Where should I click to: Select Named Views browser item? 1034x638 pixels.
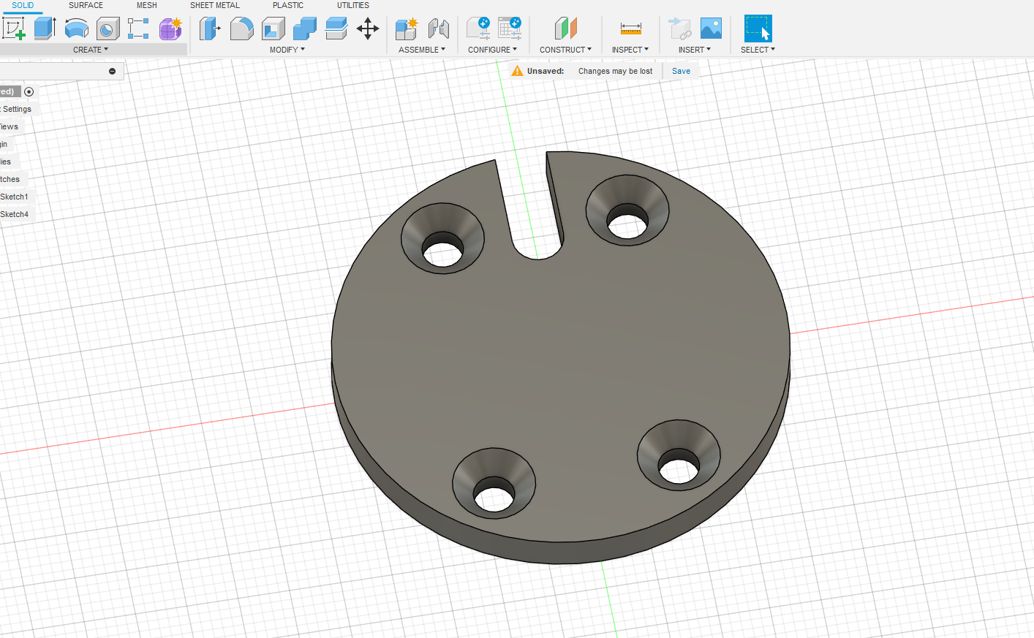click(10, 126)
